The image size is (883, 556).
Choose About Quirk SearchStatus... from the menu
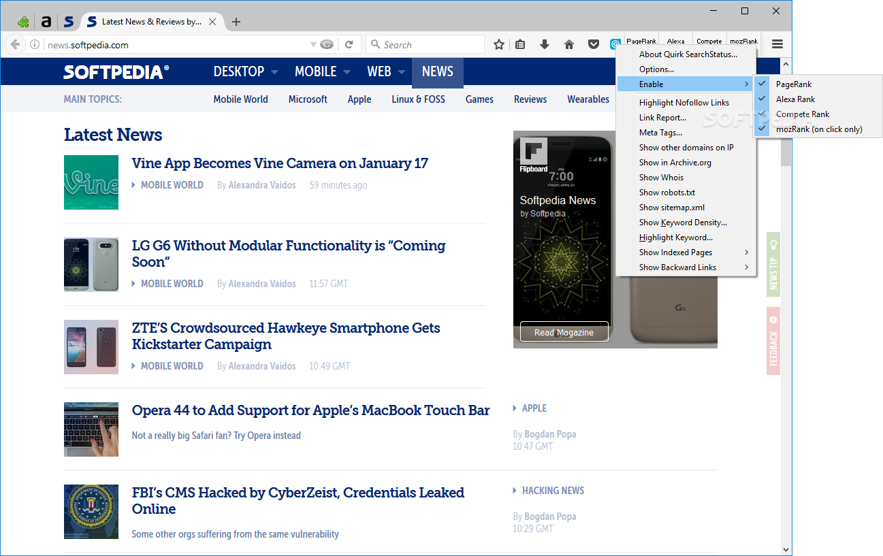[686, 54]
